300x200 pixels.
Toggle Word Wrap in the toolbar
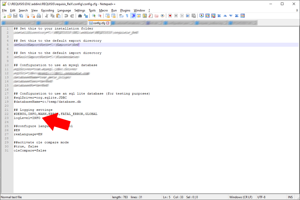(121, 16)
